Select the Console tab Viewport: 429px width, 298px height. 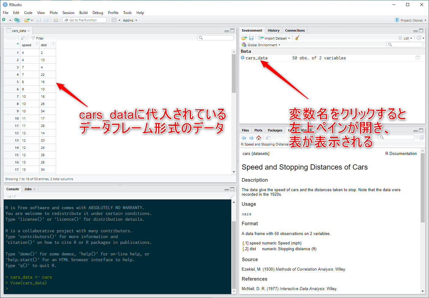click(x=13, y=189)
